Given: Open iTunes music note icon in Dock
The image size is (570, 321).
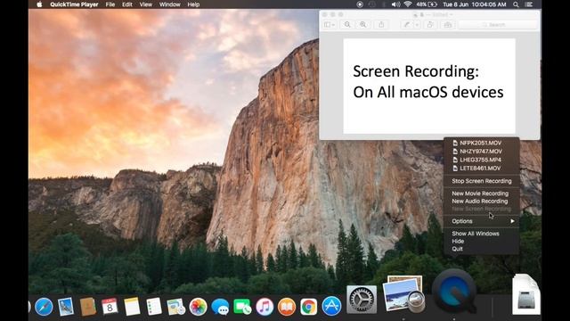Looking at the screenshot, I should pyautogui.click(x=265, y=307).
